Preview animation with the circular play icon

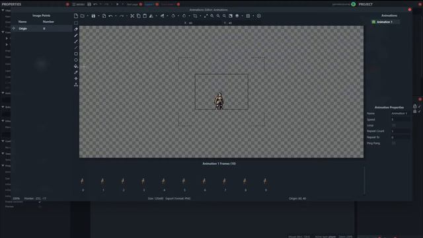(x=259, y=16)
